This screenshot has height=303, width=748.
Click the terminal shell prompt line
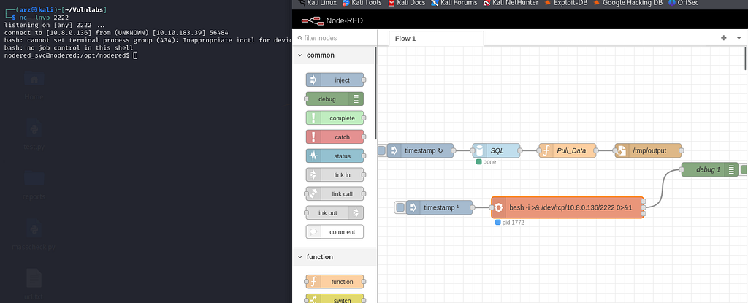pos(71,55)
